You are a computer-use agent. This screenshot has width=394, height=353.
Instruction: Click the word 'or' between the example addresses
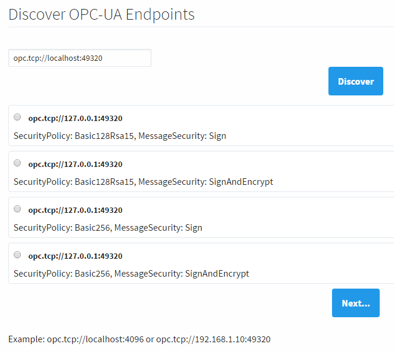pyautogui.click(x=149, y=339)
